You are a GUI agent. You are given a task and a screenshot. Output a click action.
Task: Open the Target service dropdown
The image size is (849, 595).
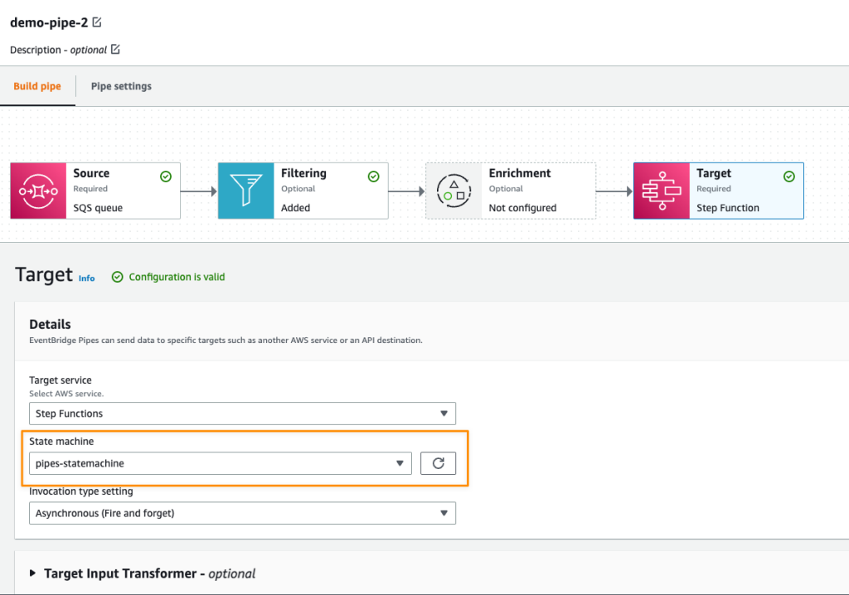[x=242, y=414]
